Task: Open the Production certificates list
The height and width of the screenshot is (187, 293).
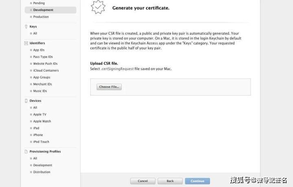Action: pos(41,17)
